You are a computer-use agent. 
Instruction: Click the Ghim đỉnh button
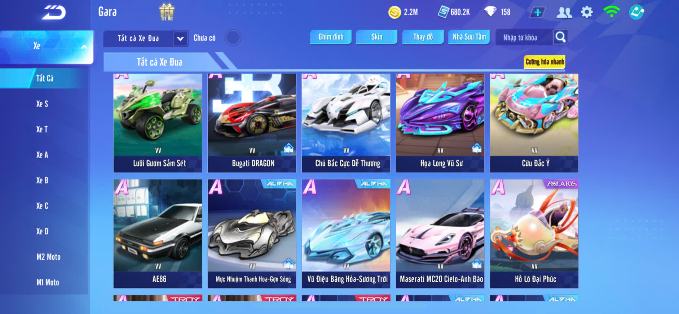coord(331,37)
